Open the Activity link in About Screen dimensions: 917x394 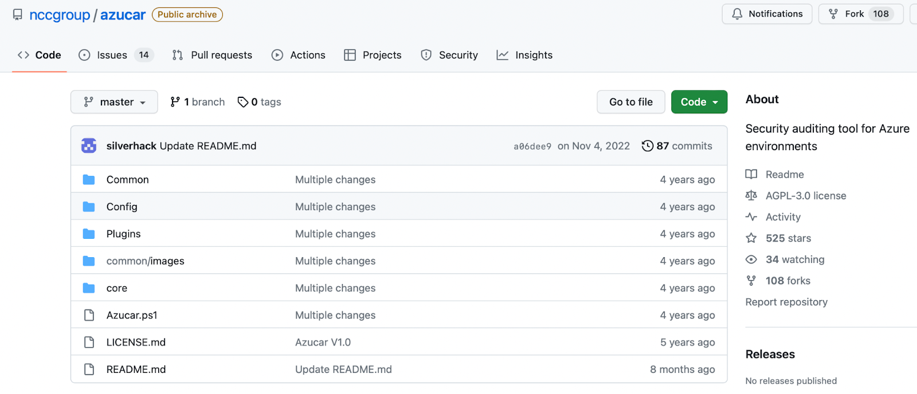pyautogui.click(x=783, y=217)
